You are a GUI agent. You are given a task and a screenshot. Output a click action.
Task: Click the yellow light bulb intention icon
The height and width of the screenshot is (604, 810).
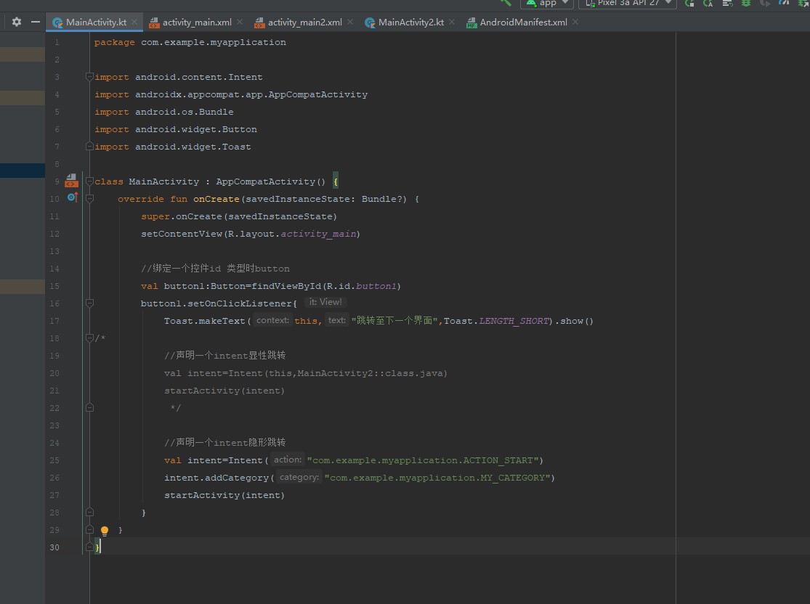[x=104, y=531]
